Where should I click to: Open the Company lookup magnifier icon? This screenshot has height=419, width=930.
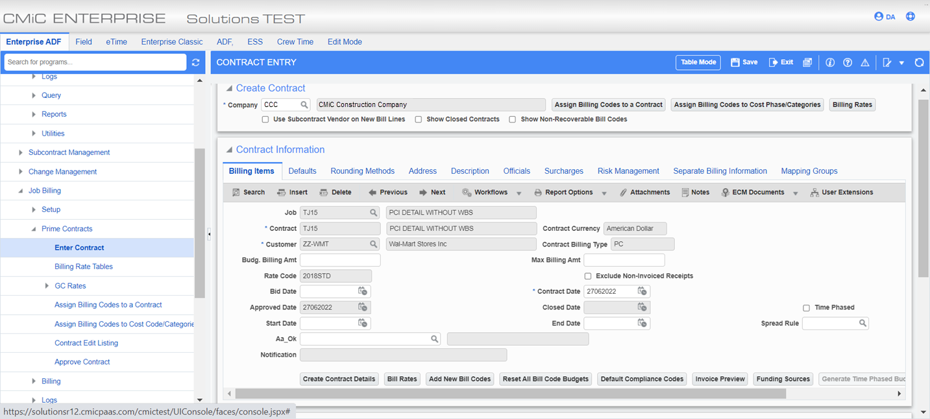[304, 104]
